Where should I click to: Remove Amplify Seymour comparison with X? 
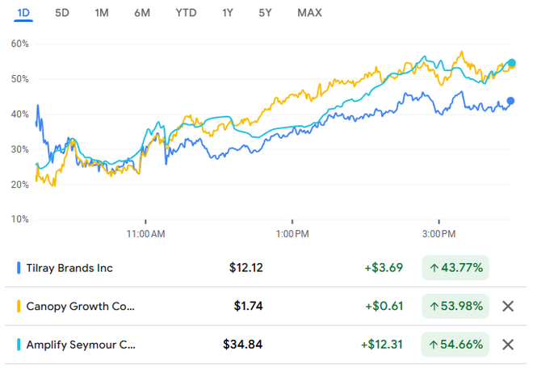(x=508, y=345)
